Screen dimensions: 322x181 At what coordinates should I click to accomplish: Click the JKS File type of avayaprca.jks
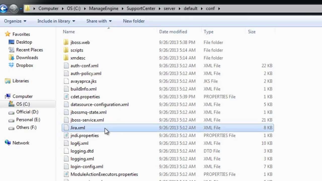point(211,81)
